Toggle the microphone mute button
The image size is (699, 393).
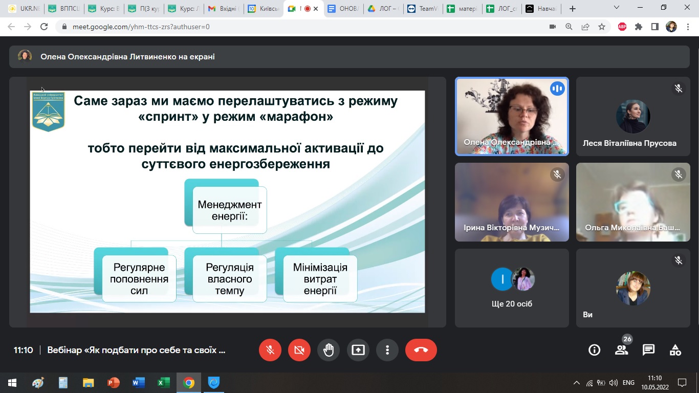pos(270,350)
